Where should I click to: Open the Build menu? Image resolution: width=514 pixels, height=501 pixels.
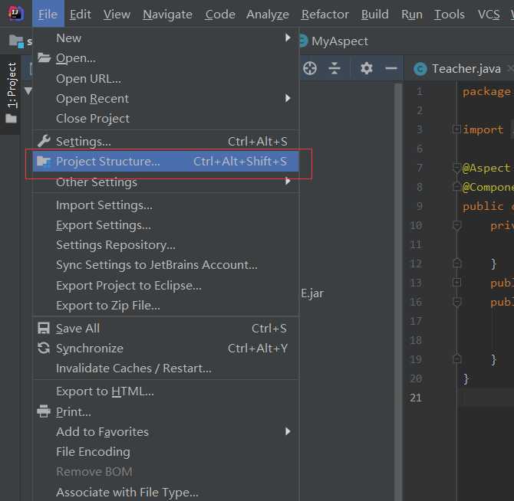click(x=374, y=14)
